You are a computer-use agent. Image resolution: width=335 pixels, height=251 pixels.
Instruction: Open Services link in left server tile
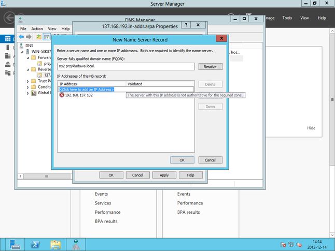tap(103, 203)
